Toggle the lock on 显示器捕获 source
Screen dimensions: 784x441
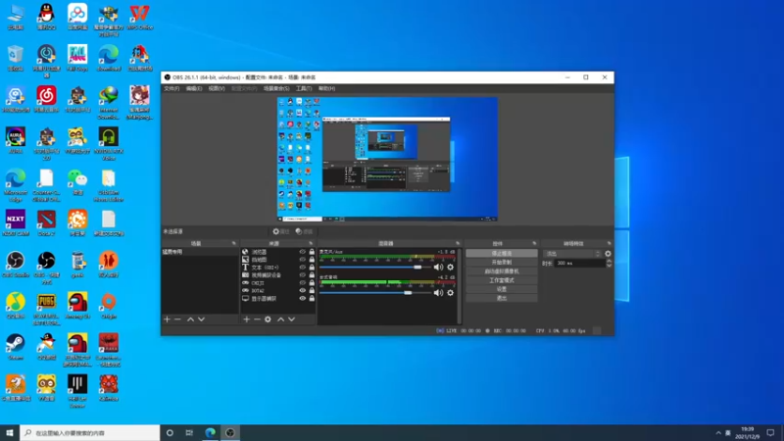coord(312,299)
